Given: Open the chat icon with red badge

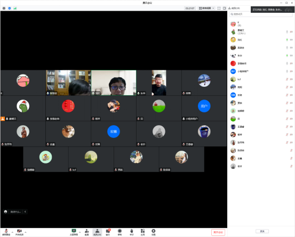Looking at the screenshot, I should [108, 232].
